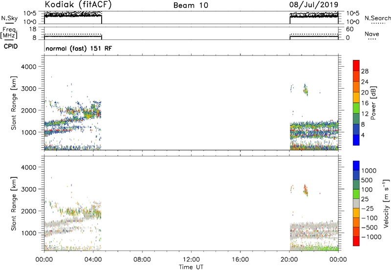The image size is (391, 270).
Task: Pick the gray segment of the velocity colorbar
Action: click(356, 203)
